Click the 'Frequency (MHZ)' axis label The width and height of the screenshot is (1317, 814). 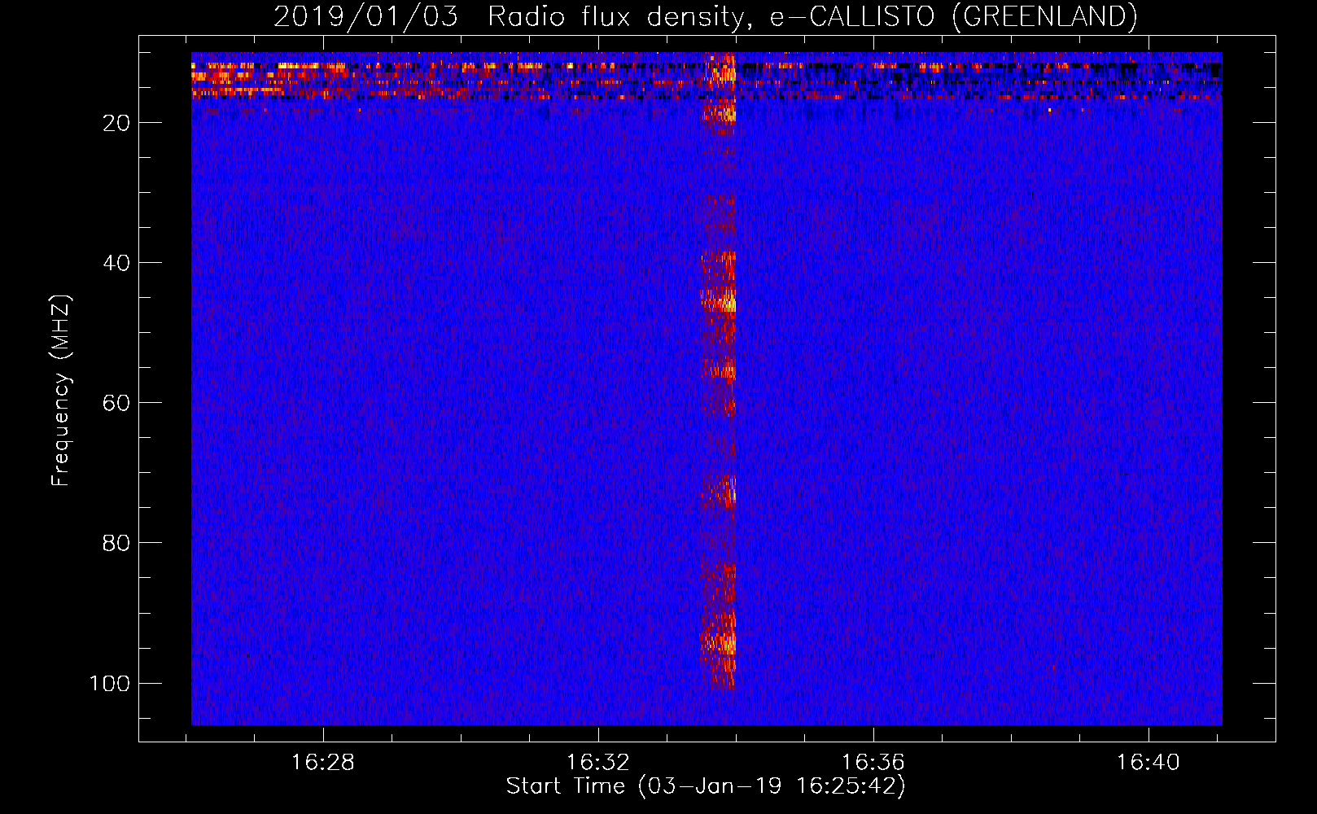[61, 391]
